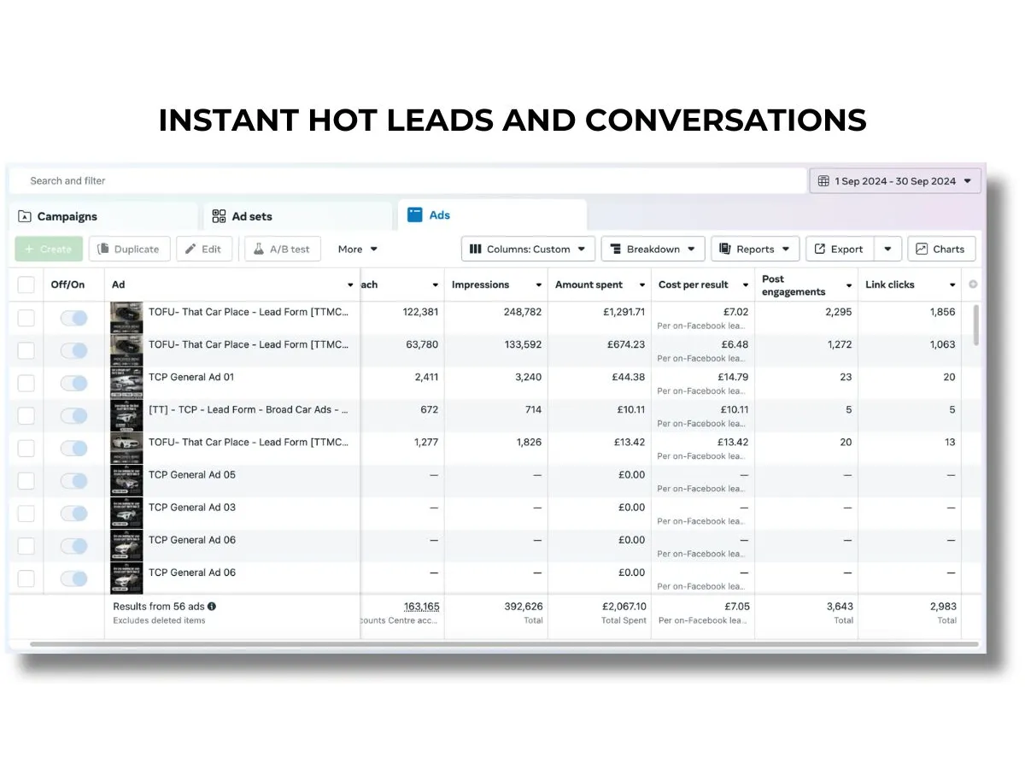Image resolution: width=1025 pixels, height=769 pixels.
Task: Open A/B test flask icon button
Action: [x=258, y=249]
